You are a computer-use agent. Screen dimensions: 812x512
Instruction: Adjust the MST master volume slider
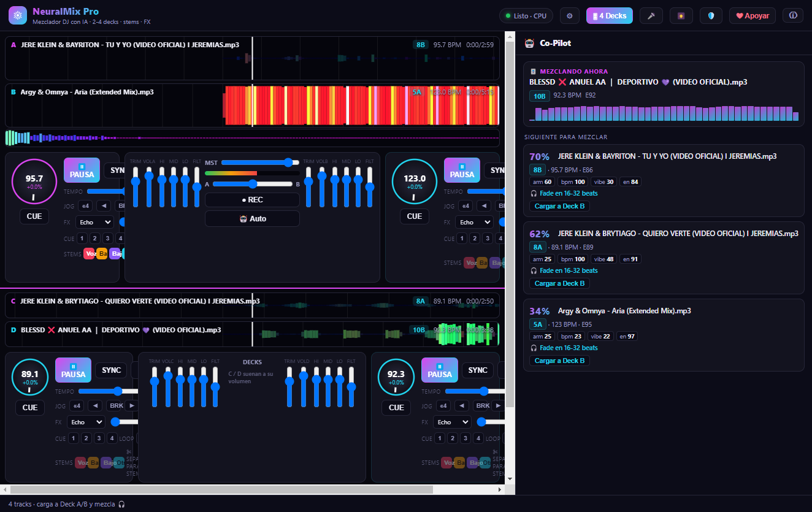(260, 162)
